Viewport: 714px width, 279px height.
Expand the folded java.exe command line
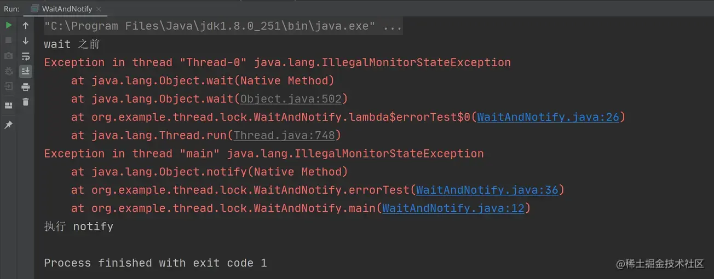[223, 26]
